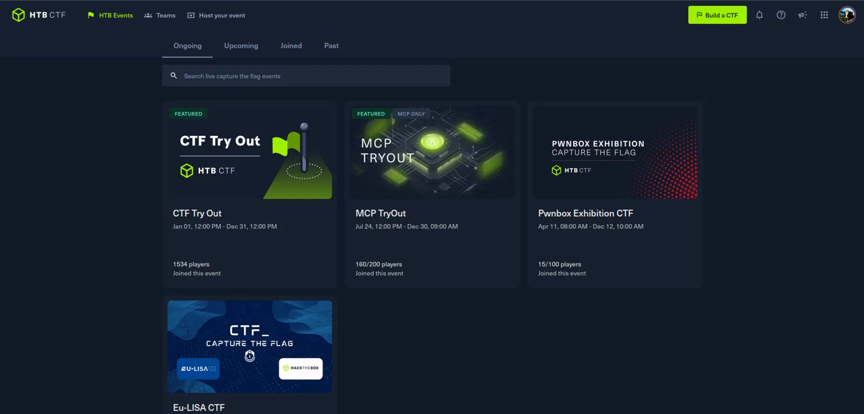The height and width of the screenshot is (414, 864).
Task: Open the apps grid menu
Action: pyautogui.click(x=824, y=15)
